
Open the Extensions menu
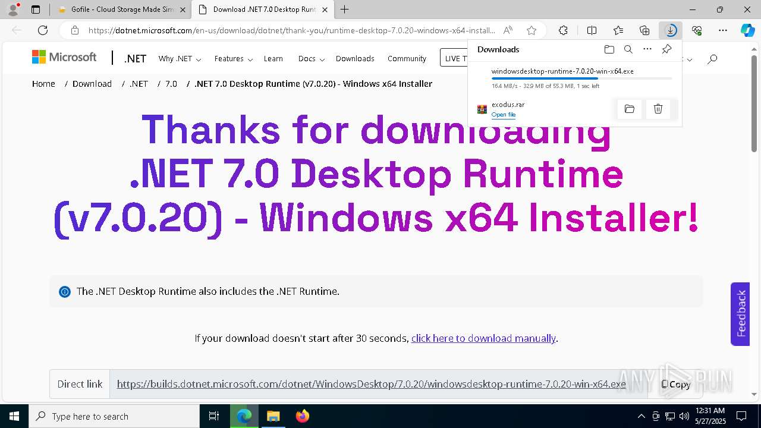[x=563, y=30]
